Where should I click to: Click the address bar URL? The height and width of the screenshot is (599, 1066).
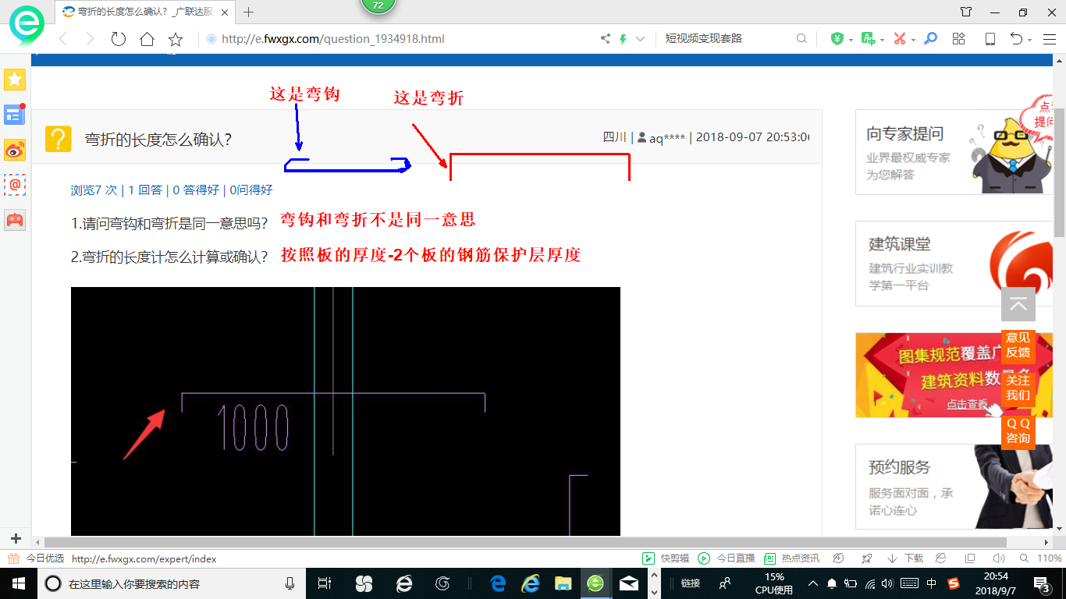click(x=333, y=39)
